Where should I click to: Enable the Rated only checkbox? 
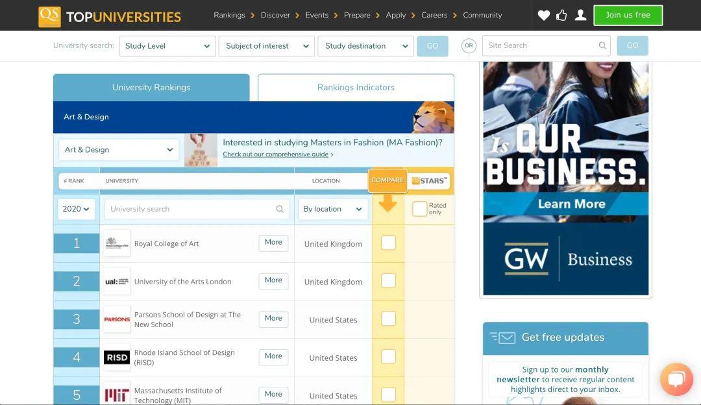(419, 209)
